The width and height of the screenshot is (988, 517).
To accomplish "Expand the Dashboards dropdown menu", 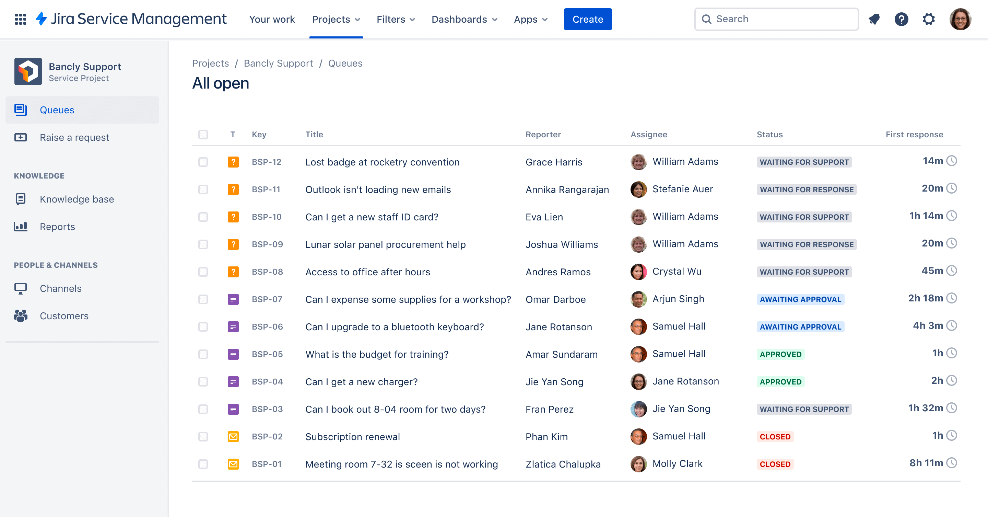I will point(464,19).
